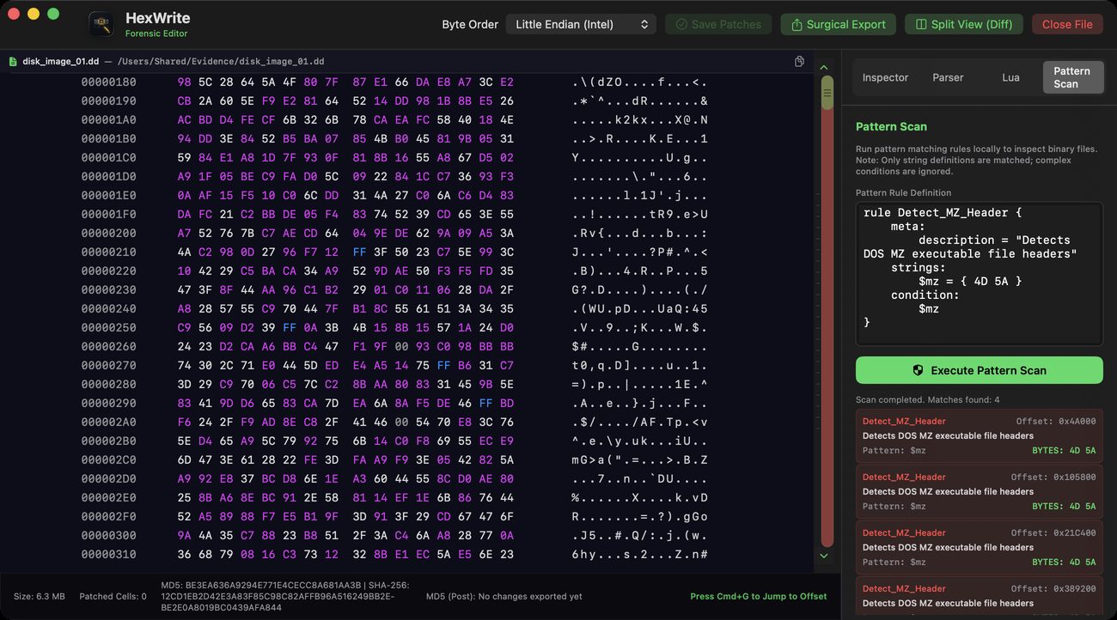Click the HexWrite app logo icon
Viewport: 1117px width, 620px height.
pyautogui.click(x=101, y=24)
